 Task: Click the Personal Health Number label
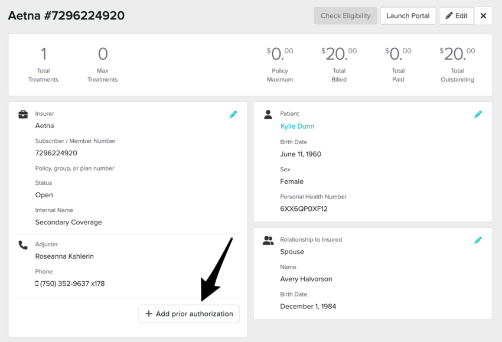click(313, 197)
